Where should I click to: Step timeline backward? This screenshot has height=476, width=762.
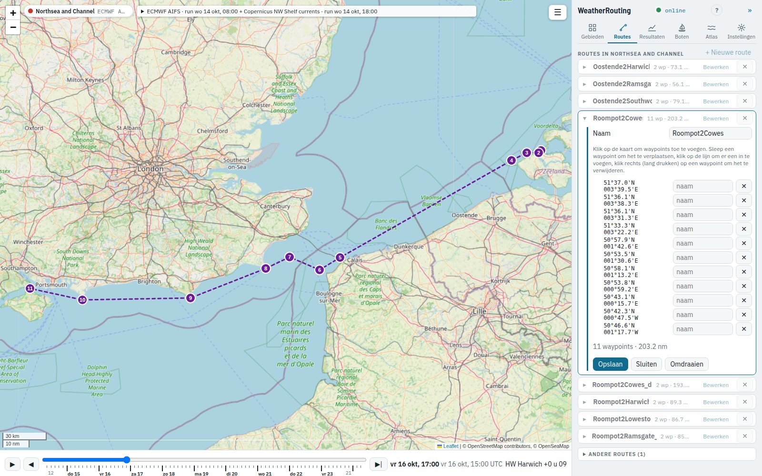(31, 464)
